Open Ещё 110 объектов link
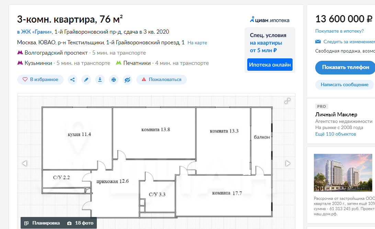This screenshot has width=375, height=229. [336, 134]
